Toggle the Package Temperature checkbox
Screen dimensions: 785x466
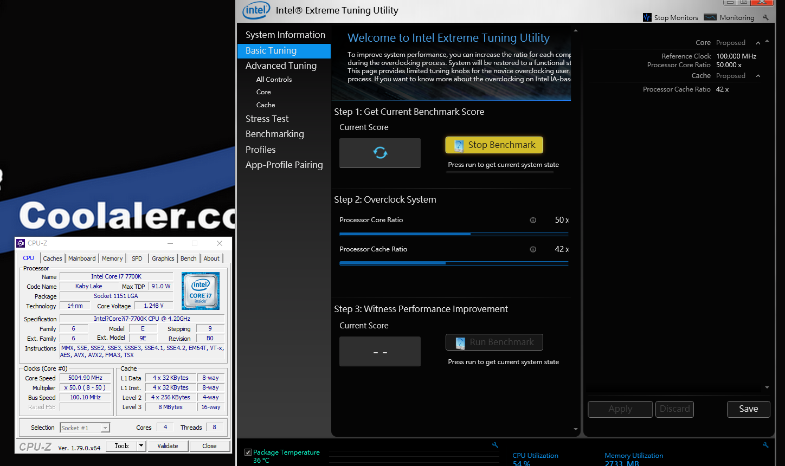[x=248, y=452]
